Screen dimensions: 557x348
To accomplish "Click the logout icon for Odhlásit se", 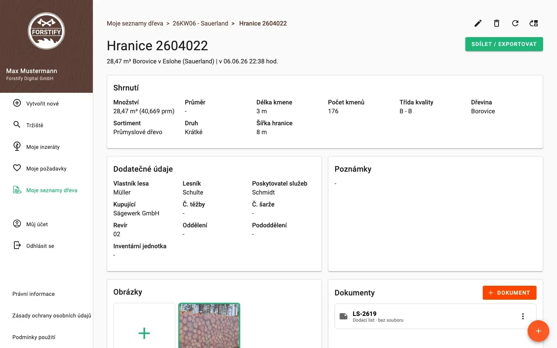I will [17, 246].
